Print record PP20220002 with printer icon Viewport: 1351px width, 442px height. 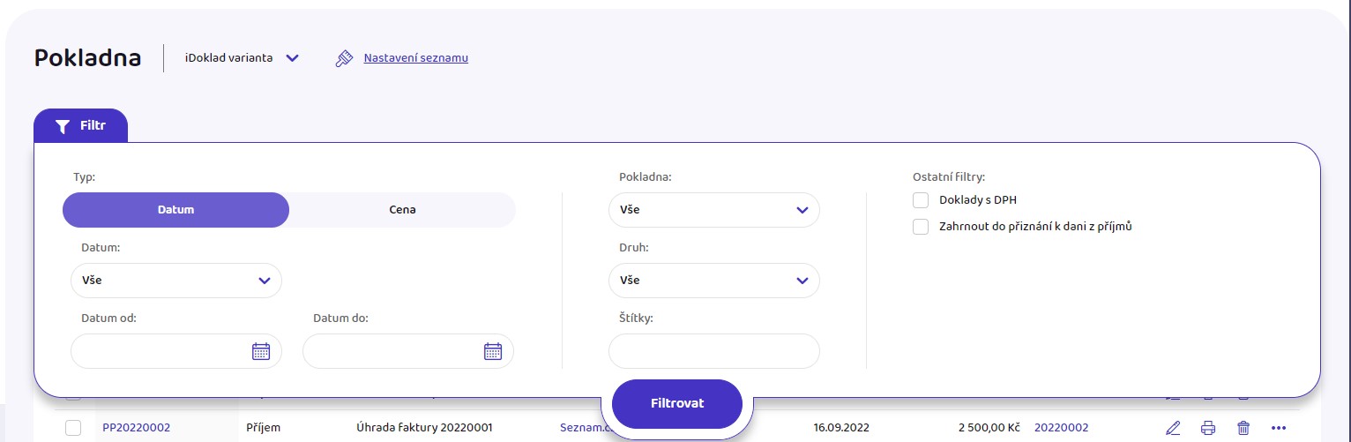pyautogui.click(x=1208, y=428)
